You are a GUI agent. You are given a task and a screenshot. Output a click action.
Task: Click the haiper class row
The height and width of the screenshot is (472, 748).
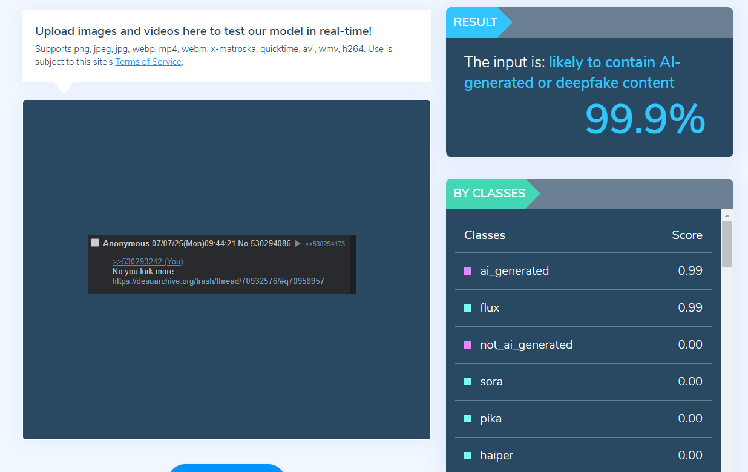pos(583,455)
